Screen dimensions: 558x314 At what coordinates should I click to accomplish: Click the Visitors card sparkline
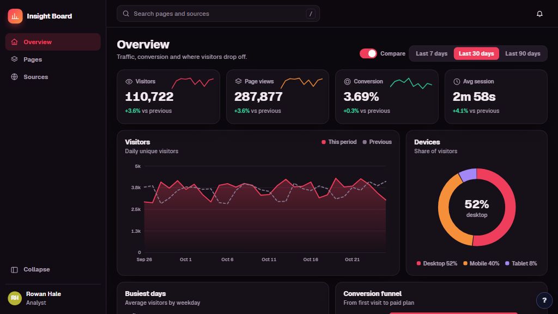192,83
